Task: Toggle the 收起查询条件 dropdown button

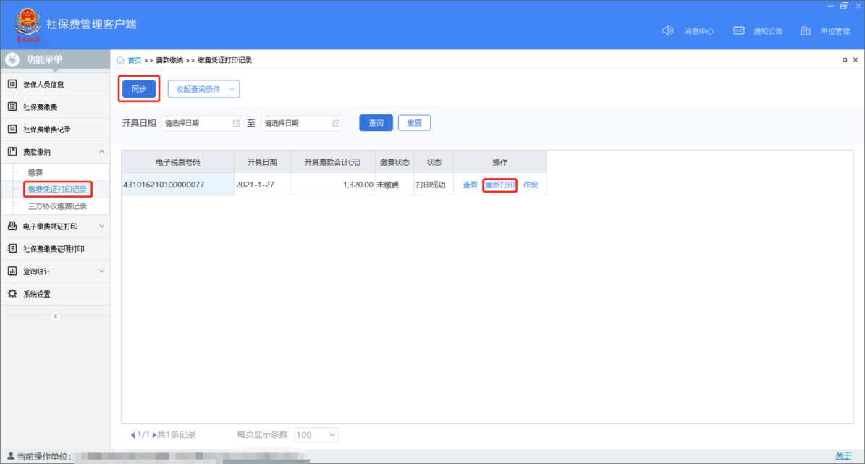Action: coord(203,89)
